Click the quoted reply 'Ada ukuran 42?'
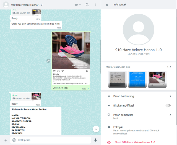This screenshot has width=177, height=145. 26,12
